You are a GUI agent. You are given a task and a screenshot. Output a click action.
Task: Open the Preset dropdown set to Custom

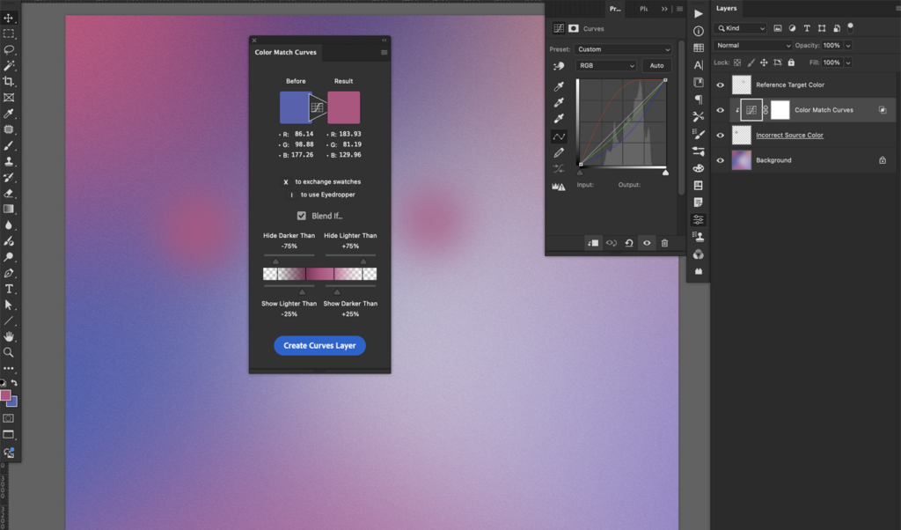coord(624,49)
